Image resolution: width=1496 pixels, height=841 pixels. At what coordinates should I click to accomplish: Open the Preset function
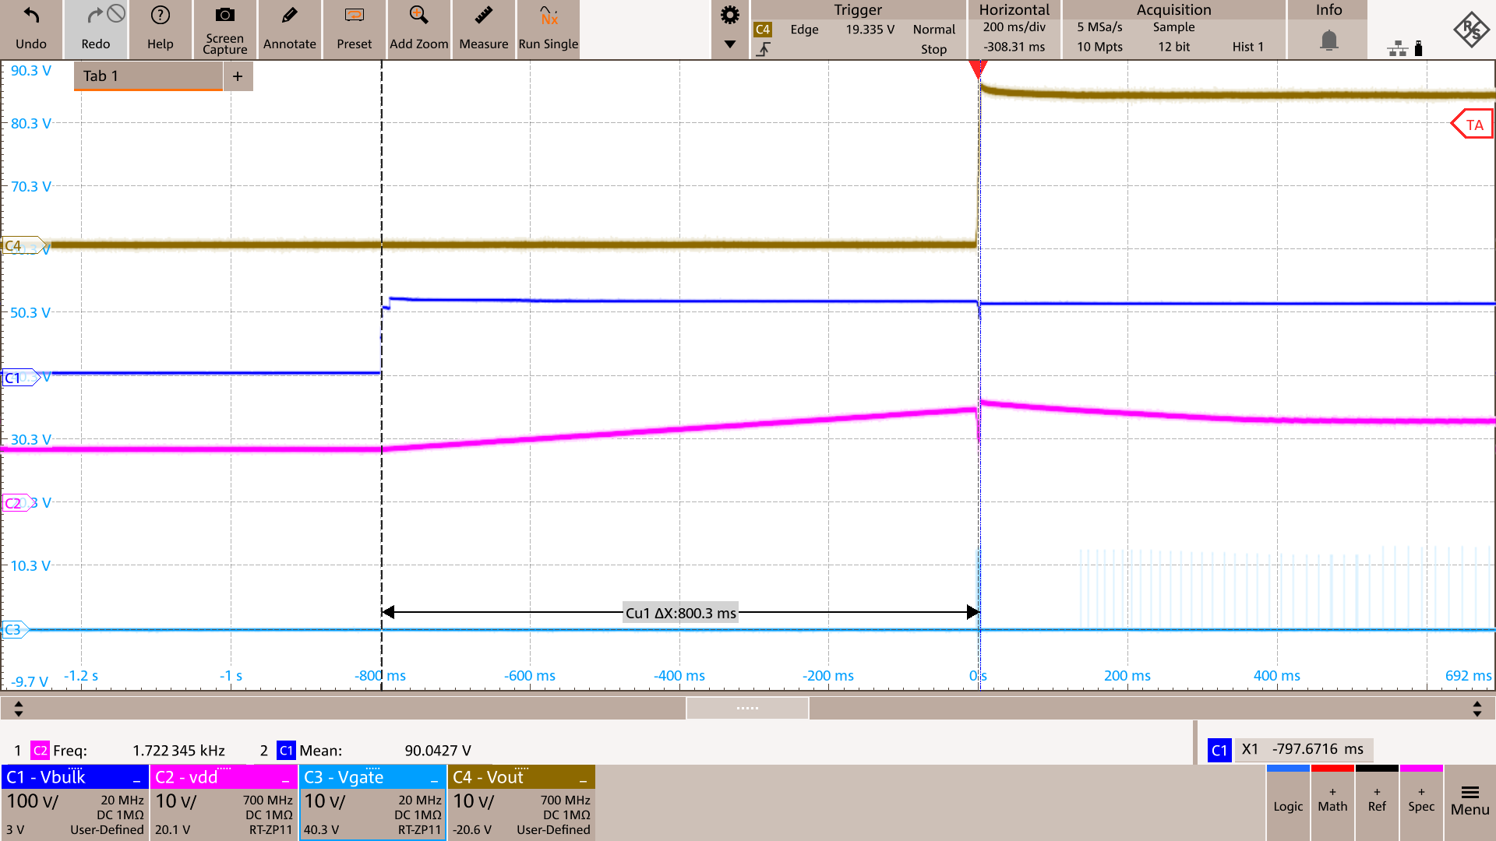pyautogui.click(x=354, y=30)
